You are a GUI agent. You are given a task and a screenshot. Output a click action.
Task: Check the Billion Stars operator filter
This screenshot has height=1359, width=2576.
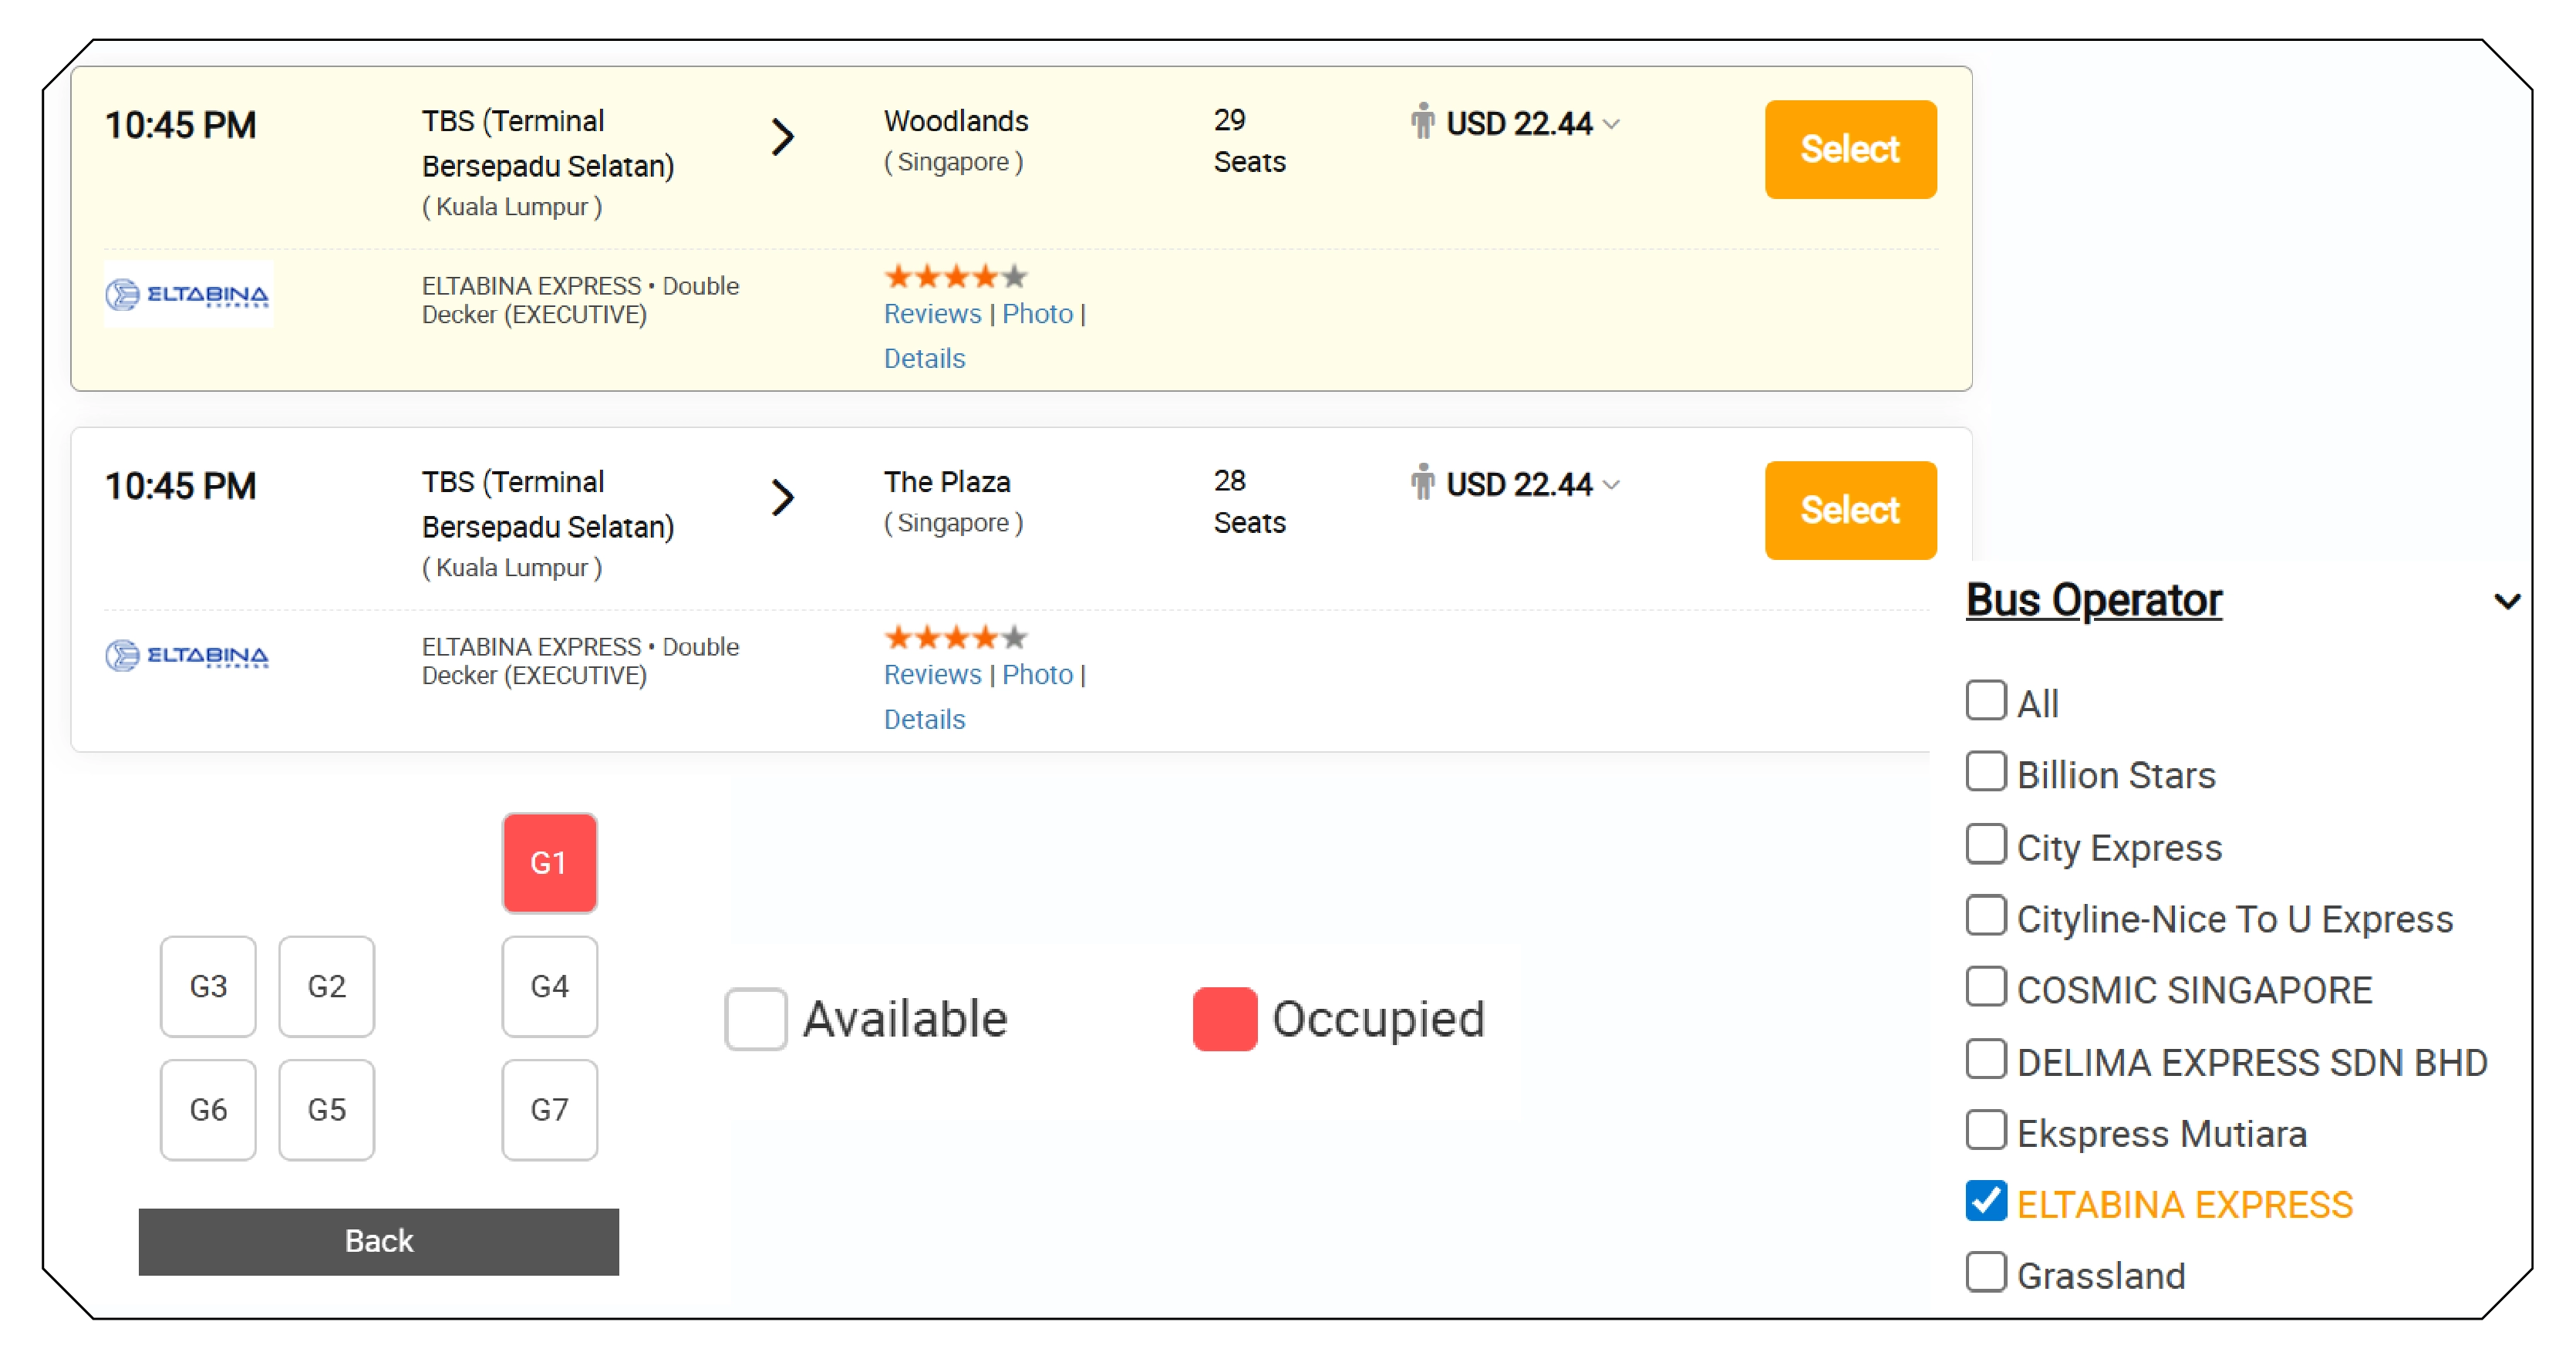[x=1986, y=772]
